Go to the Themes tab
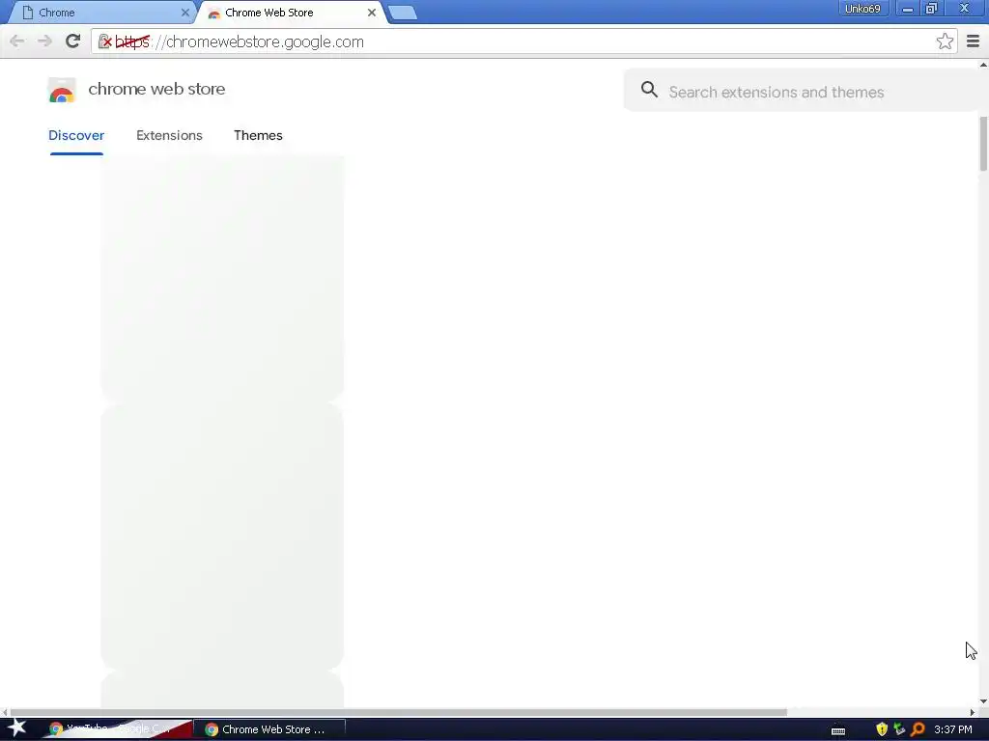 [x=258, y=135]
